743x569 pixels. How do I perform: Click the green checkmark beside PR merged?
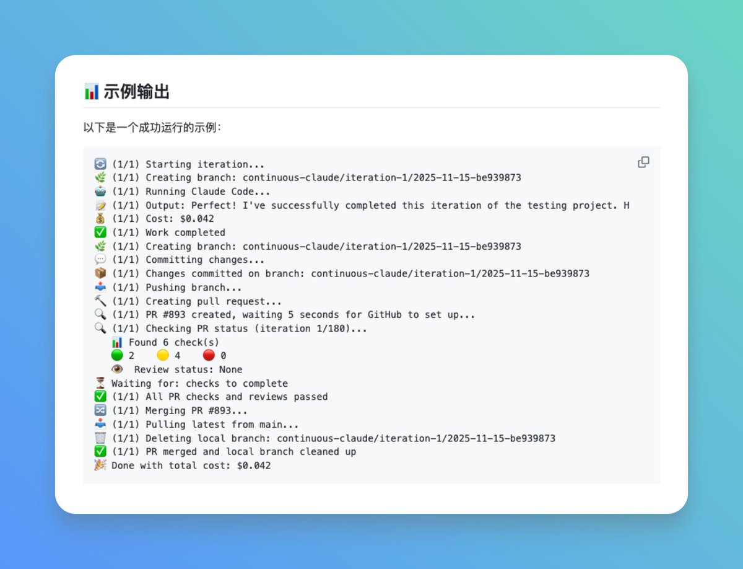100,452
